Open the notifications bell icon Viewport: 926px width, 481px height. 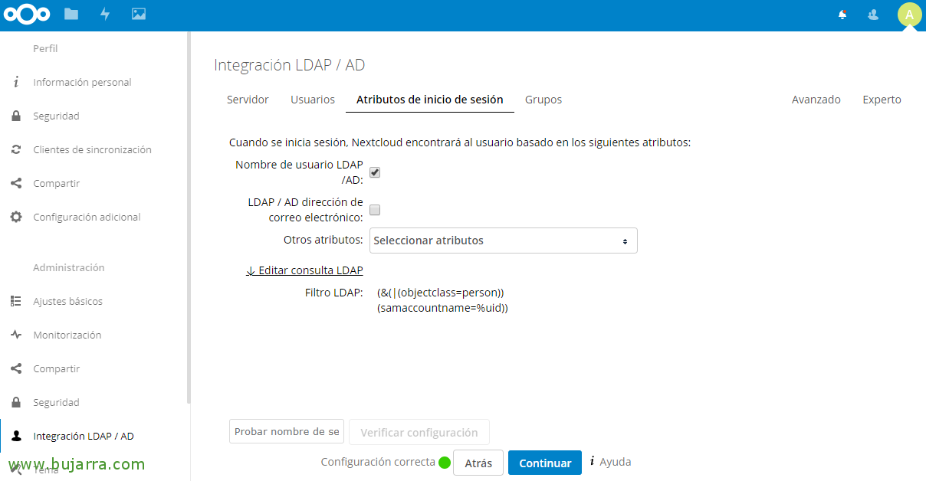tap(842, 14)
